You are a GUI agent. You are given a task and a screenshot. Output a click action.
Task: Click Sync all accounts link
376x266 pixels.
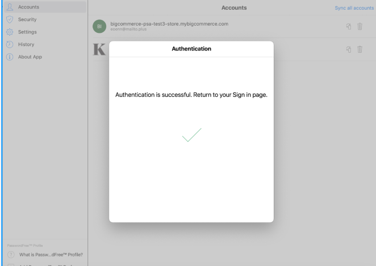[x=354, y=7]
